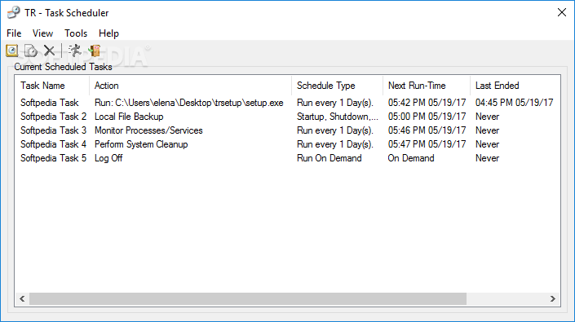Click Run every 1 Day(s). for Softpedia Task 4
This screenshot has height=322, width=575.
click(x=335, y=144)
